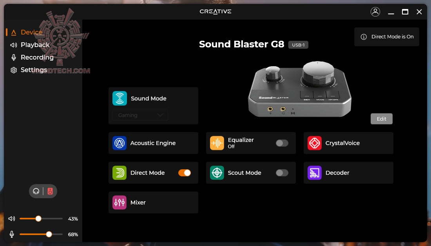Click the pink Mixer sliders icon
431x246 pixels.
click(x=120, y=202)
